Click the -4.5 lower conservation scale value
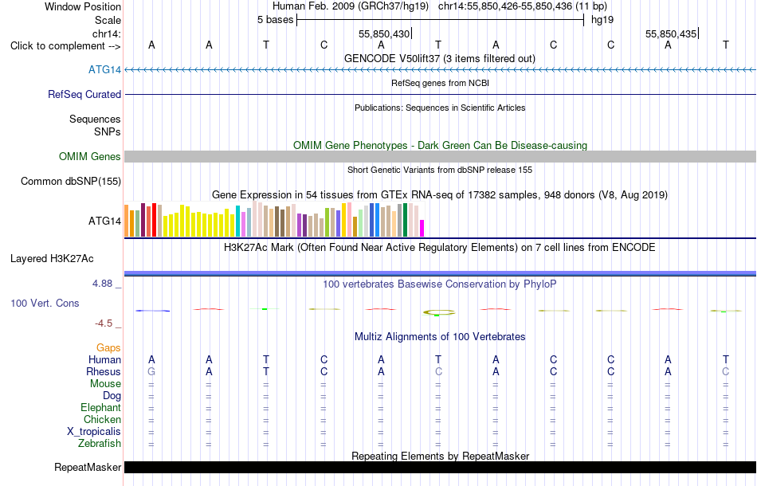757x486 pixels. [104, 323]
